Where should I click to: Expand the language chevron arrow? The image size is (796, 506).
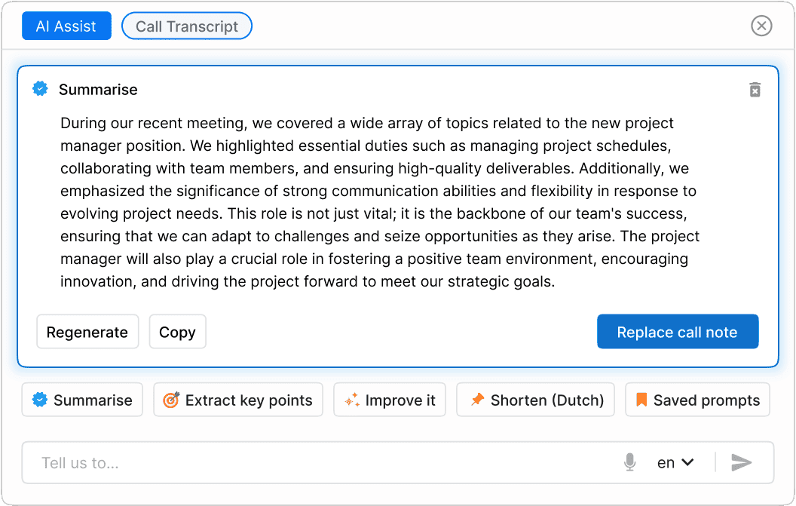(x=687, y=462)
